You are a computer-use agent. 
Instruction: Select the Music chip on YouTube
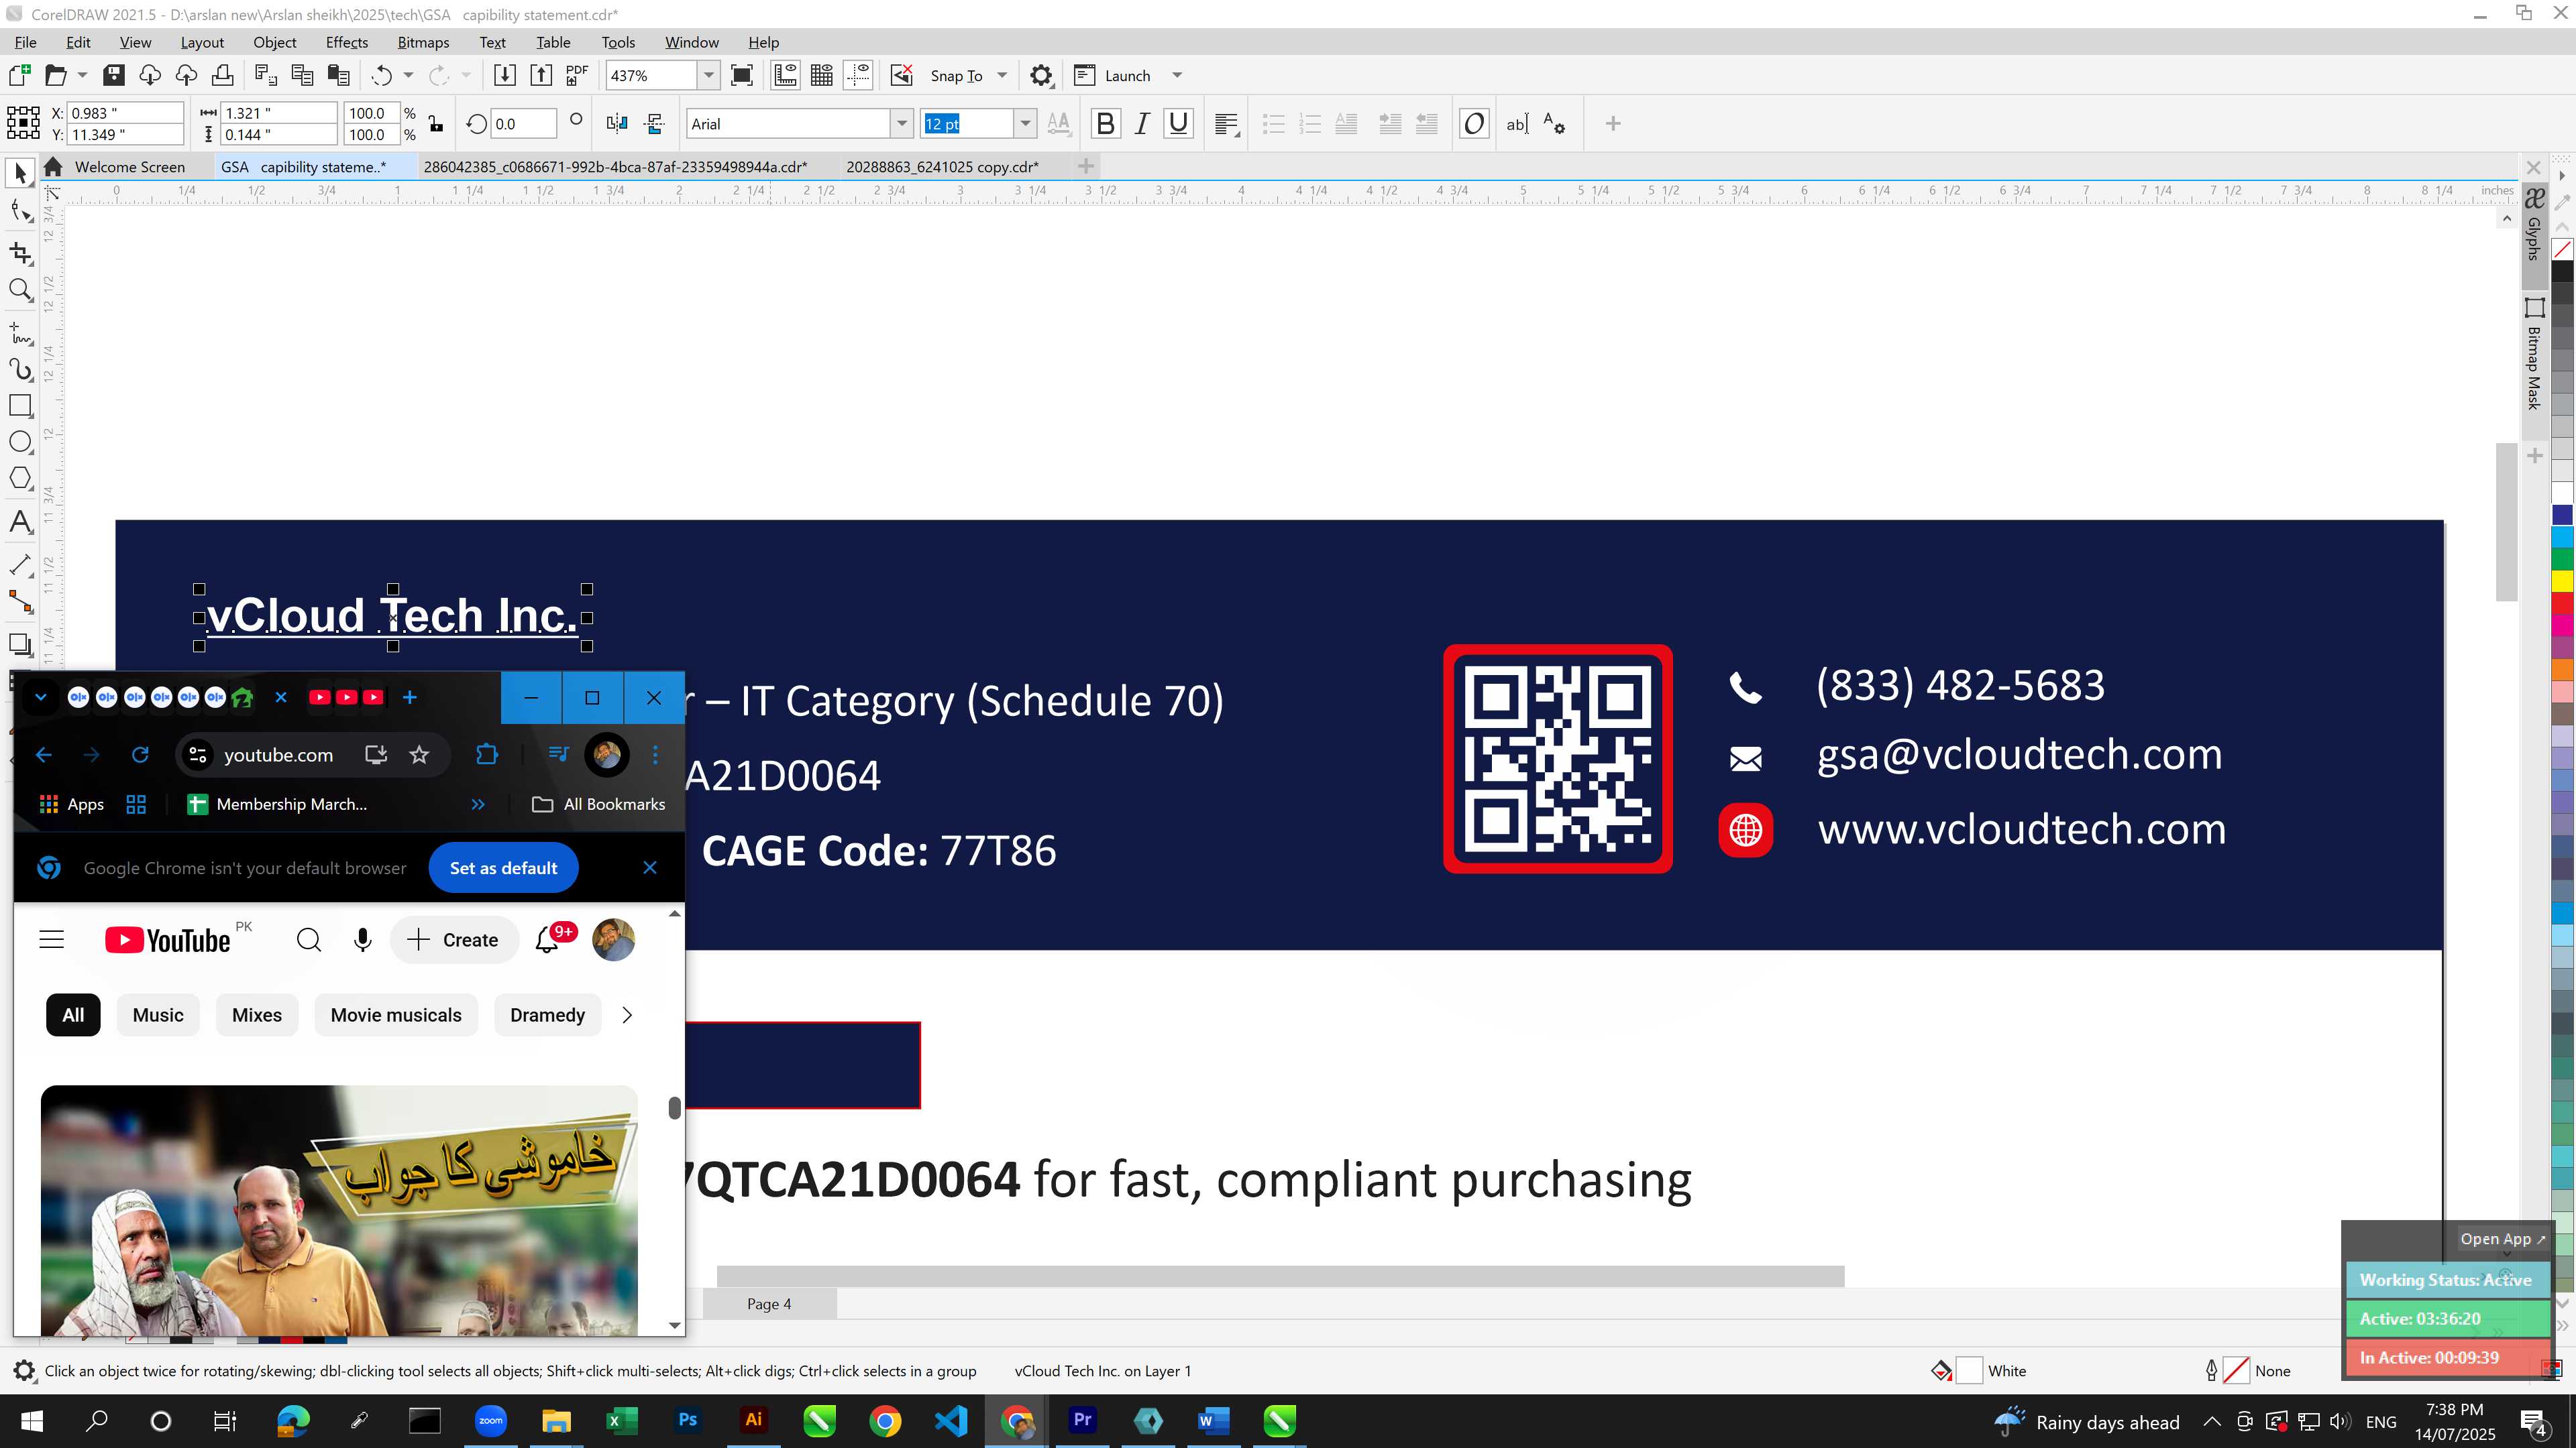coord(158,1014)
